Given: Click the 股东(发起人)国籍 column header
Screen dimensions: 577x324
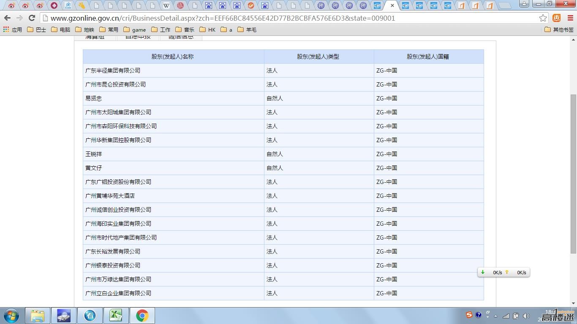Looking at the screenshot, I should click(428, 57).
